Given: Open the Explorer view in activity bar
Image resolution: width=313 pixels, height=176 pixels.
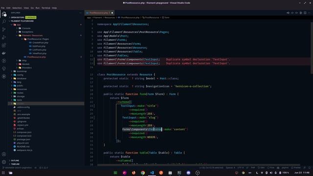Looking at the screenshot, I should 4,14.
